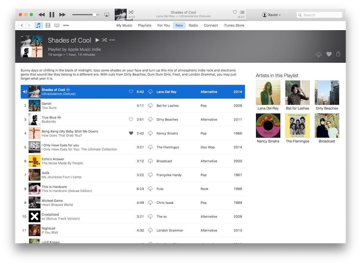Toggle the heart icon next to True Blue

[131, 119]
